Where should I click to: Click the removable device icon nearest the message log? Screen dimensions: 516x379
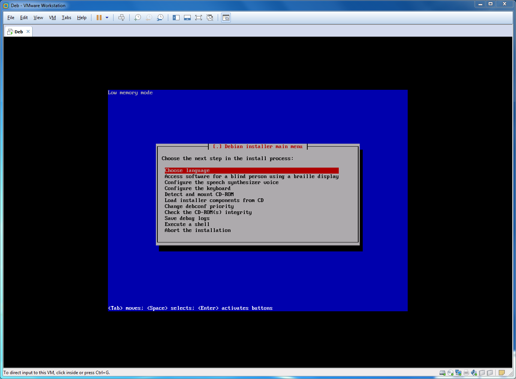490,373
